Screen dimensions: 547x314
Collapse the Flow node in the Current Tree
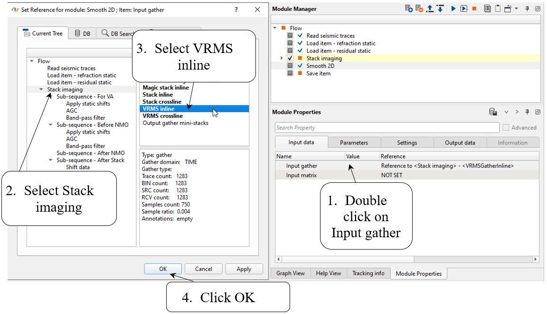click(x=32, y=61)
